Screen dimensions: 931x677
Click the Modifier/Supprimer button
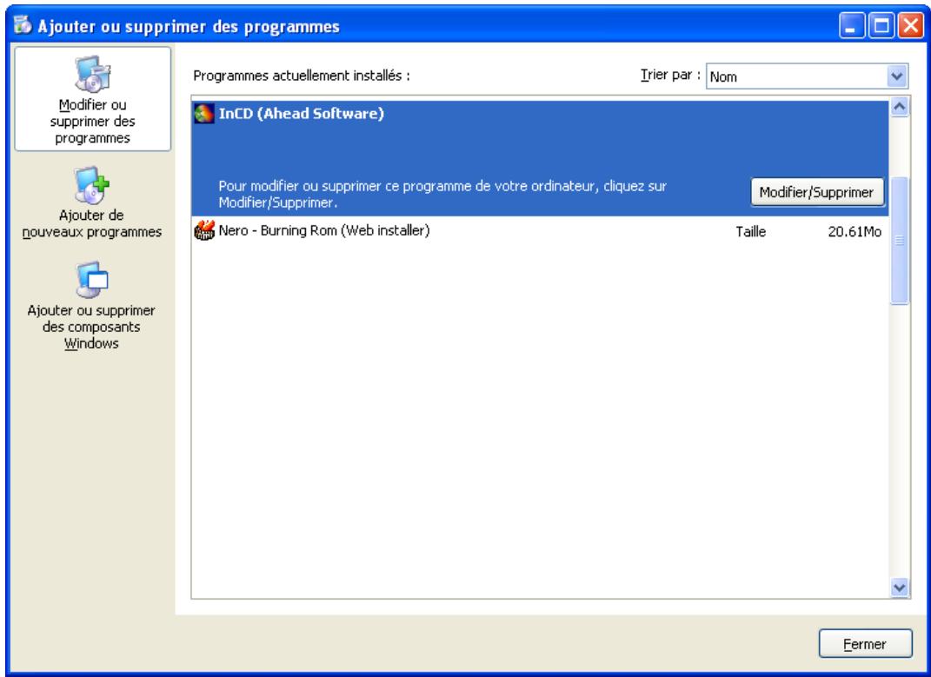[817, 192]
